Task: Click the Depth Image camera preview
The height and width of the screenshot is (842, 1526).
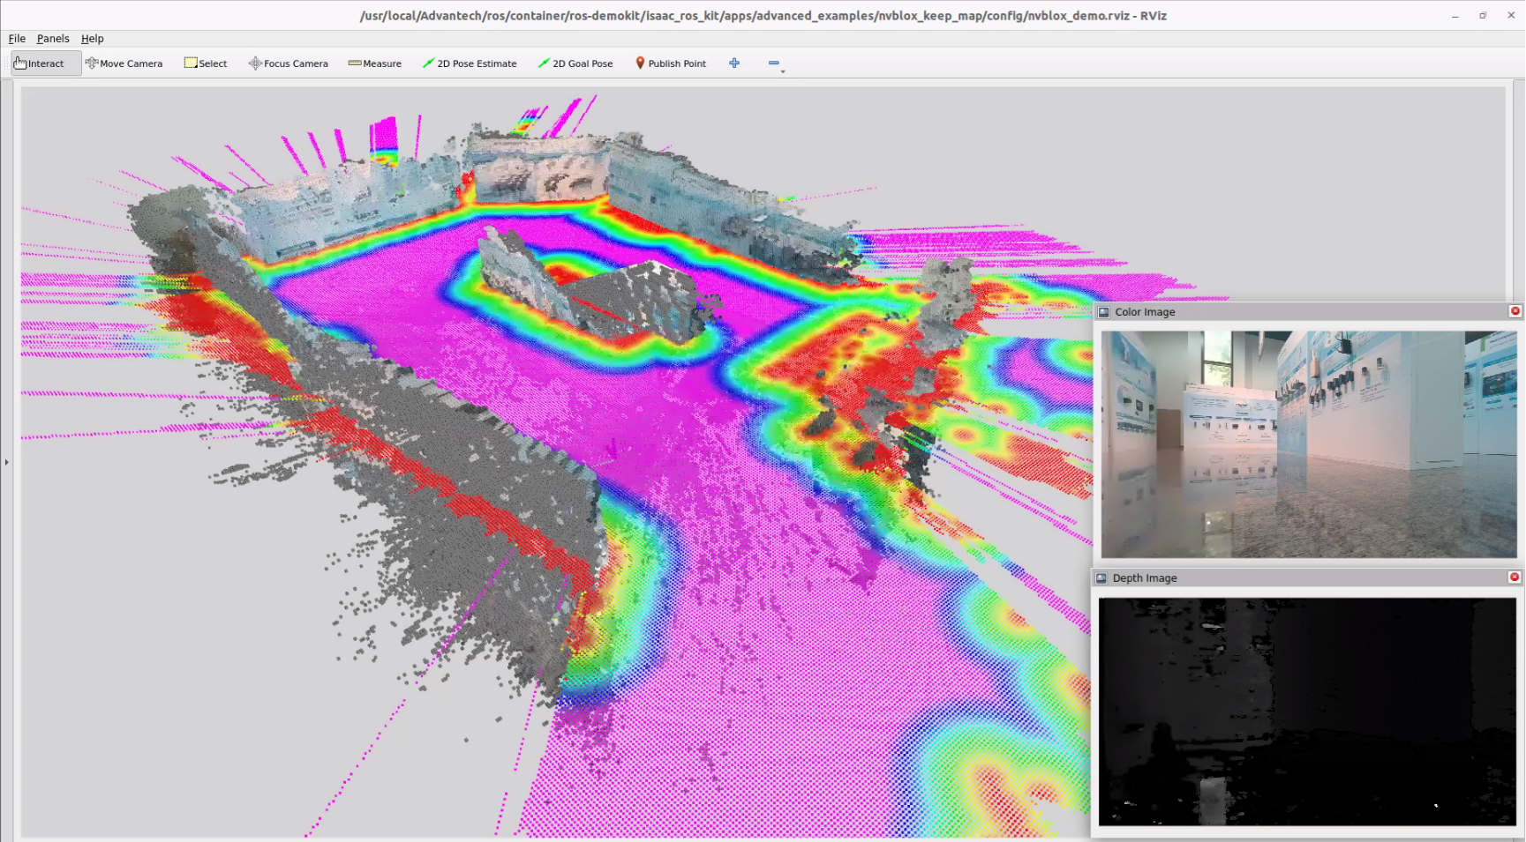Action: point(1307,712)
